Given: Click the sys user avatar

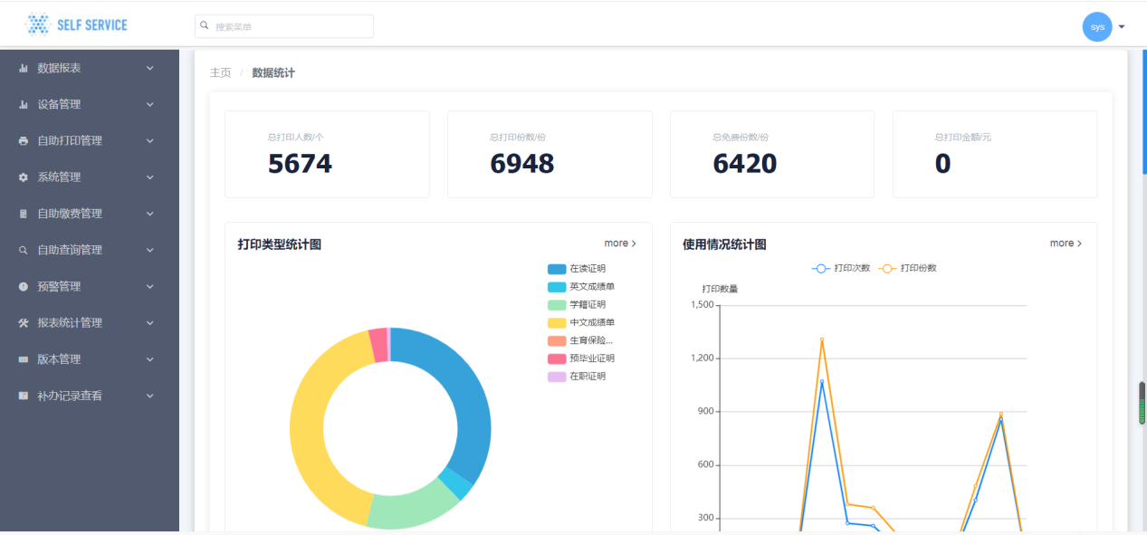Looking at the screenshot, I should [x=1097, y=27].
